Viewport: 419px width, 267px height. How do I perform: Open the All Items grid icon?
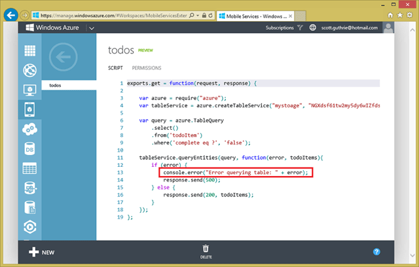point(29,50)
